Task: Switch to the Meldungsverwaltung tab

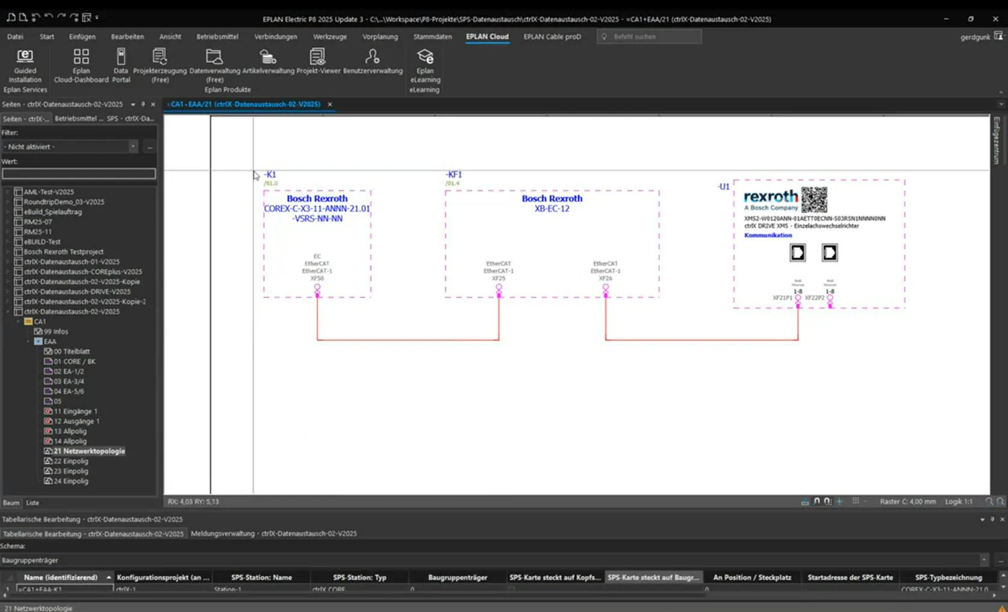Action: pos(273,533)
